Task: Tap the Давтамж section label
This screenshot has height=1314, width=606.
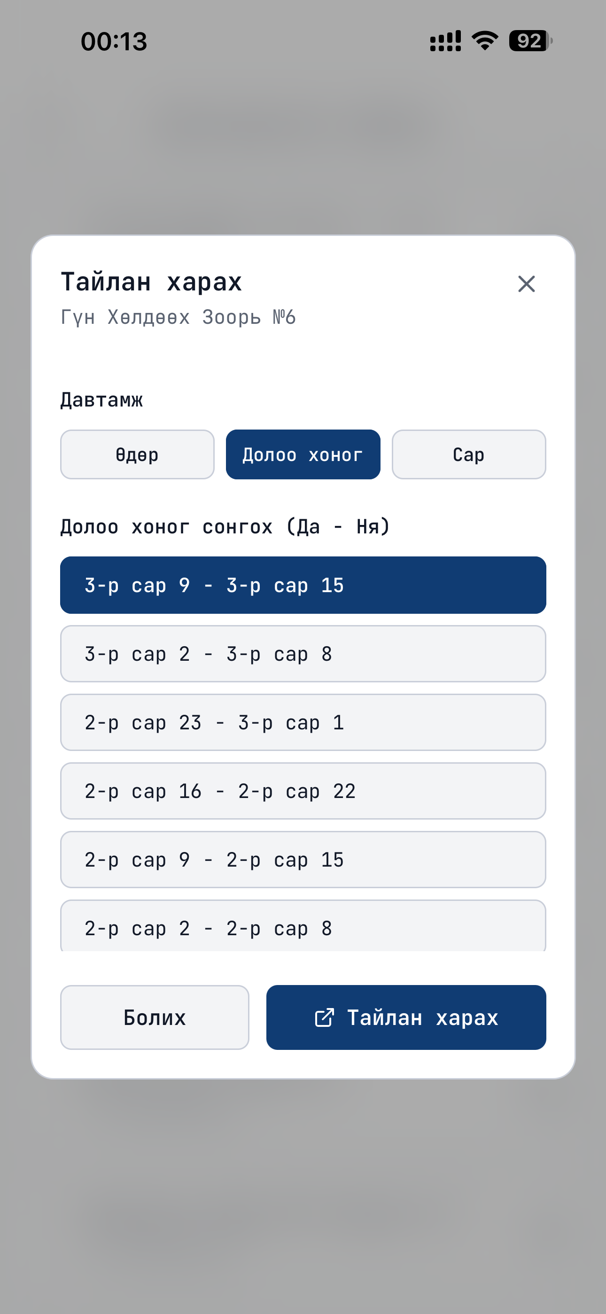Action: click(x=101, y=400)
